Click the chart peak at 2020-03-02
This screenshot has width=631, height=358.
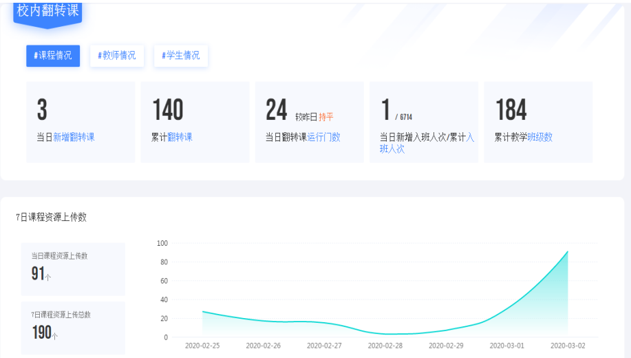pos(568,252)
